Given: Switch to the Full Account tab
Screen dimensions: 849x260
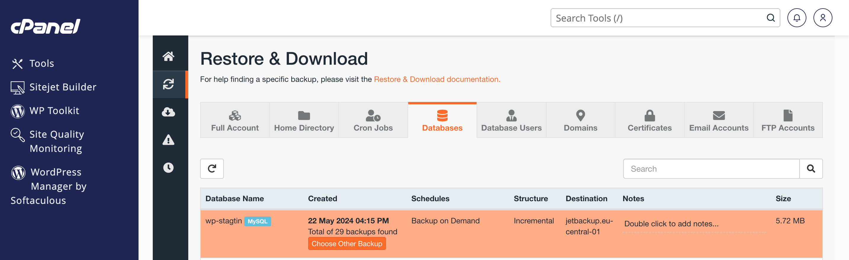Looking at the screenshot, I should (235, 121).
